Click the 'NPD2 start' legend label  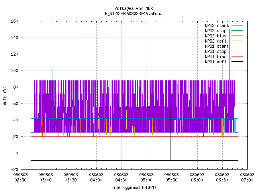coord(217,25)
